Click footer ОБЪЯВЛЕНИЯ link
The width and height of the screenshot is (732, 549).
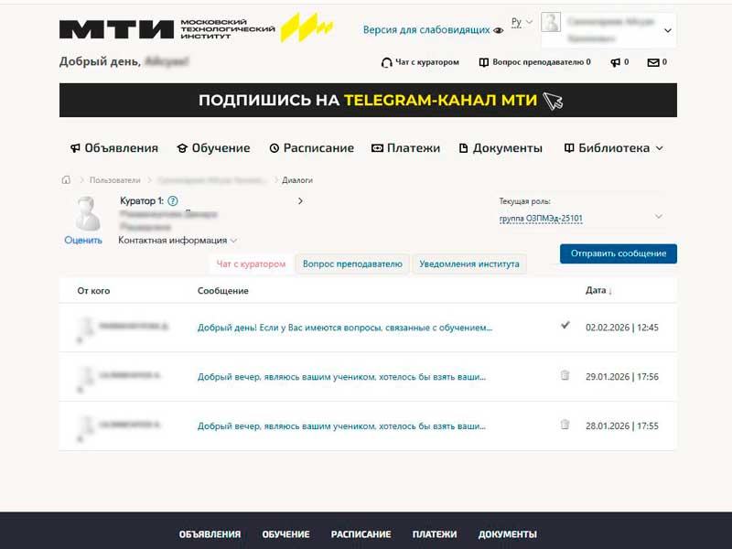[x=210, y=534]
